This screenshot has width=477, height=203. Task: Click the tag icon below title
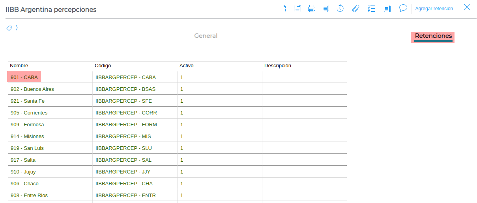(9, 28)
